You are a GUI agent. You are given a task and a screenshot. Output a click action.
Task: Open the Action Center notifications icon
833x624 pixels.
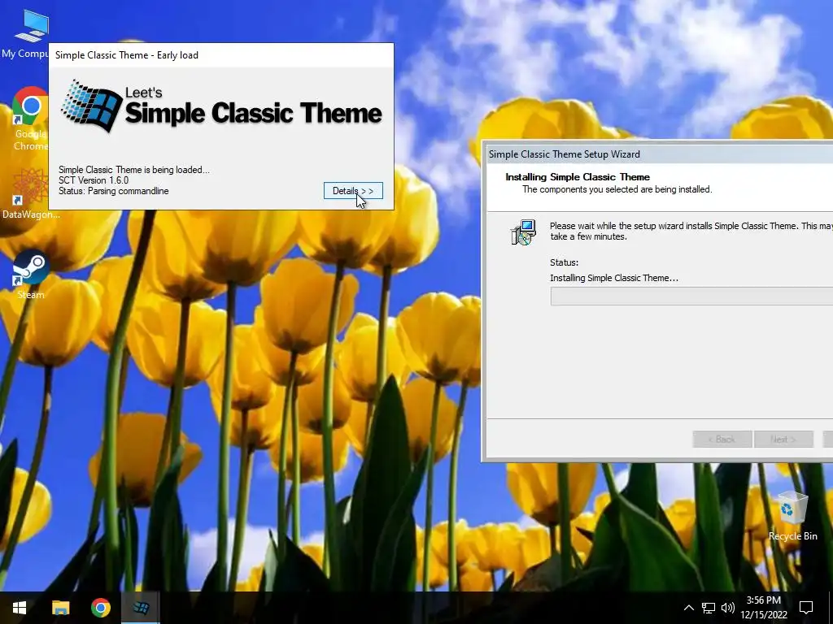tap(806, 608)
